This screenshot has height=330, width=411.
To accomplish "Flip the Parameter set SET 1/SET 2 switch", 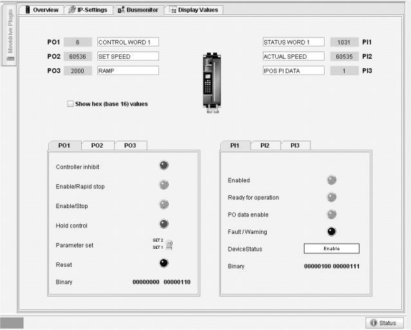I will [x=169, y=245].
